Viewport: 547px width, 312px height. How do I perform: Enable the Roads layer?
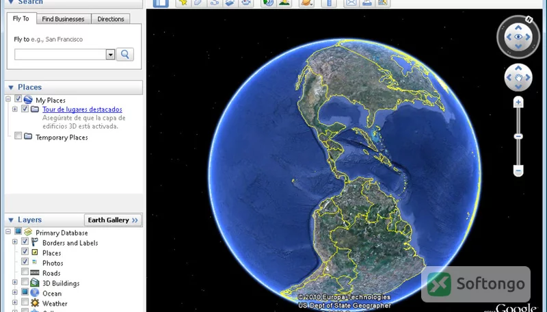(25, 272)
